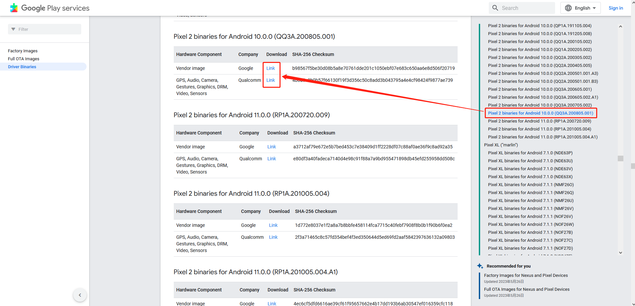
Task: Jump to Pixel XL 7.1.1 (NMF26V)
Action: point(531,208)
